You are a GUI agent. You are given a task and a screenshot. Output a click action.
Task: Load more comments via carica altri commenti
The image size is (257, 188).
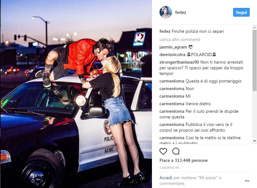click(180, 40)
